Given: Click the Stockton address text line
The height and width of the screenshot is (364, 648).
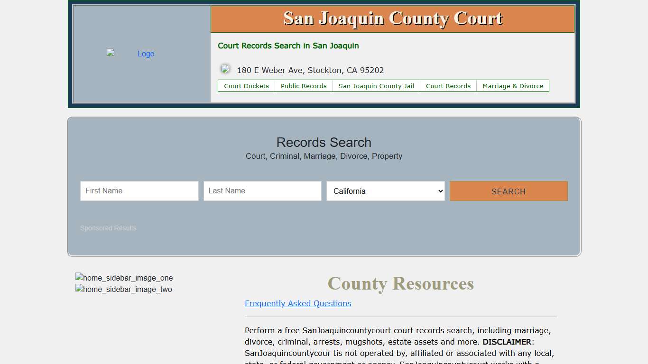Looking at the screenshot, I should pos(310,70).
